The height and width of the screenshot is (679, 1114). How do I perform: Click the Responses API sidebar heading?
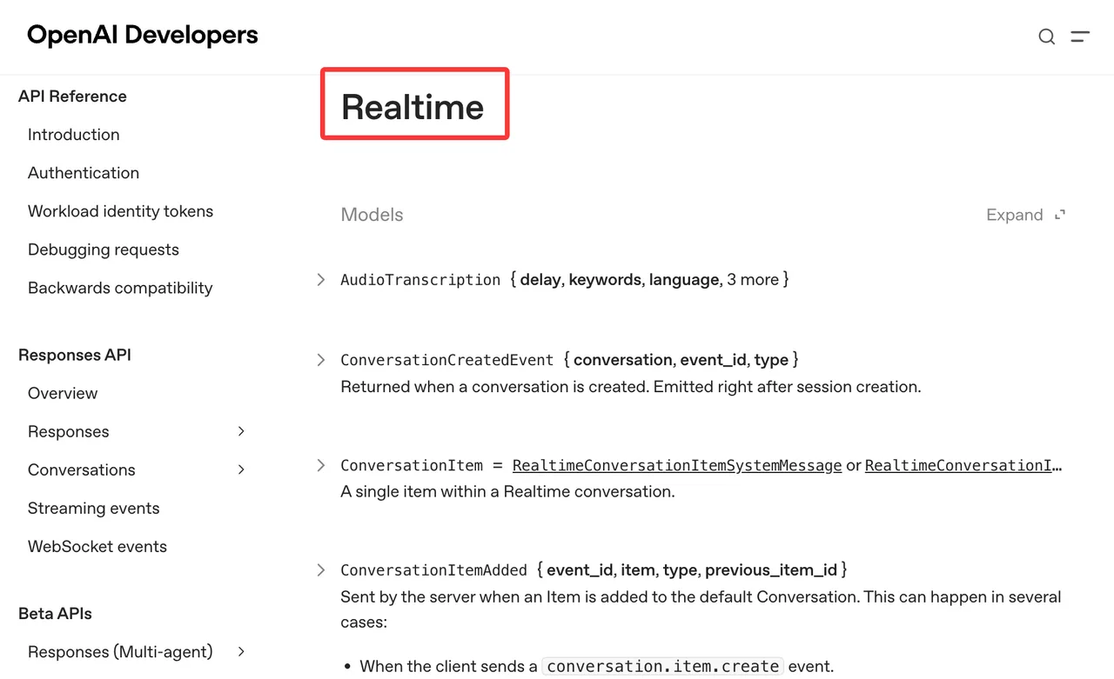75,355
